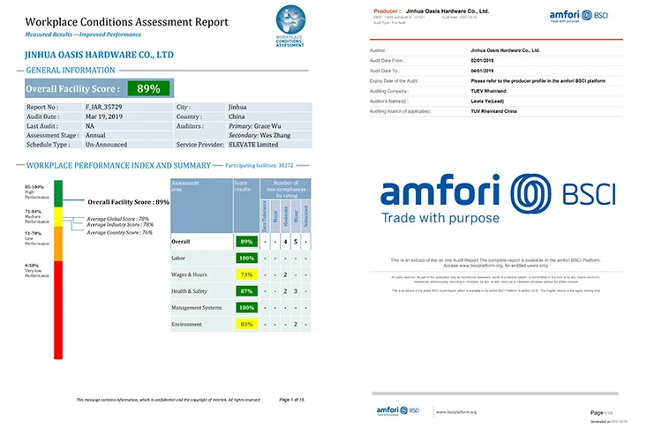Image resolution: width=662 pixels, height=428 pixels.
Task: Click the Auditee value 'Jinhua Oasis Hardware Co., Ltd.'
Action: point(506,50)
